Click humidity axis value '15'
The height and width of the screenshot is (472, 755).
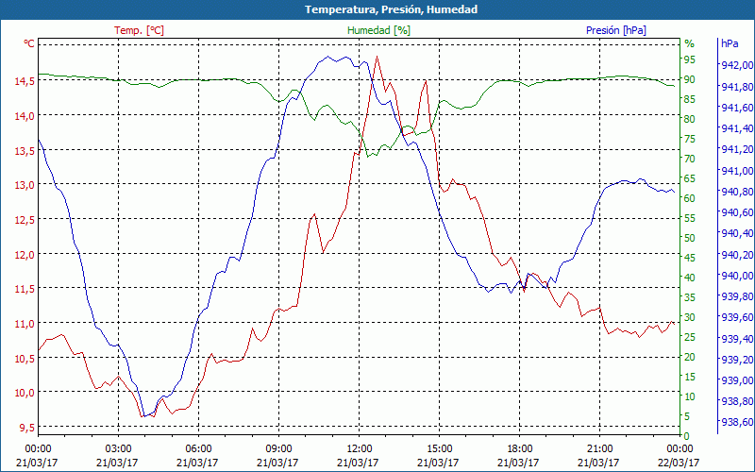click(690, 377)
